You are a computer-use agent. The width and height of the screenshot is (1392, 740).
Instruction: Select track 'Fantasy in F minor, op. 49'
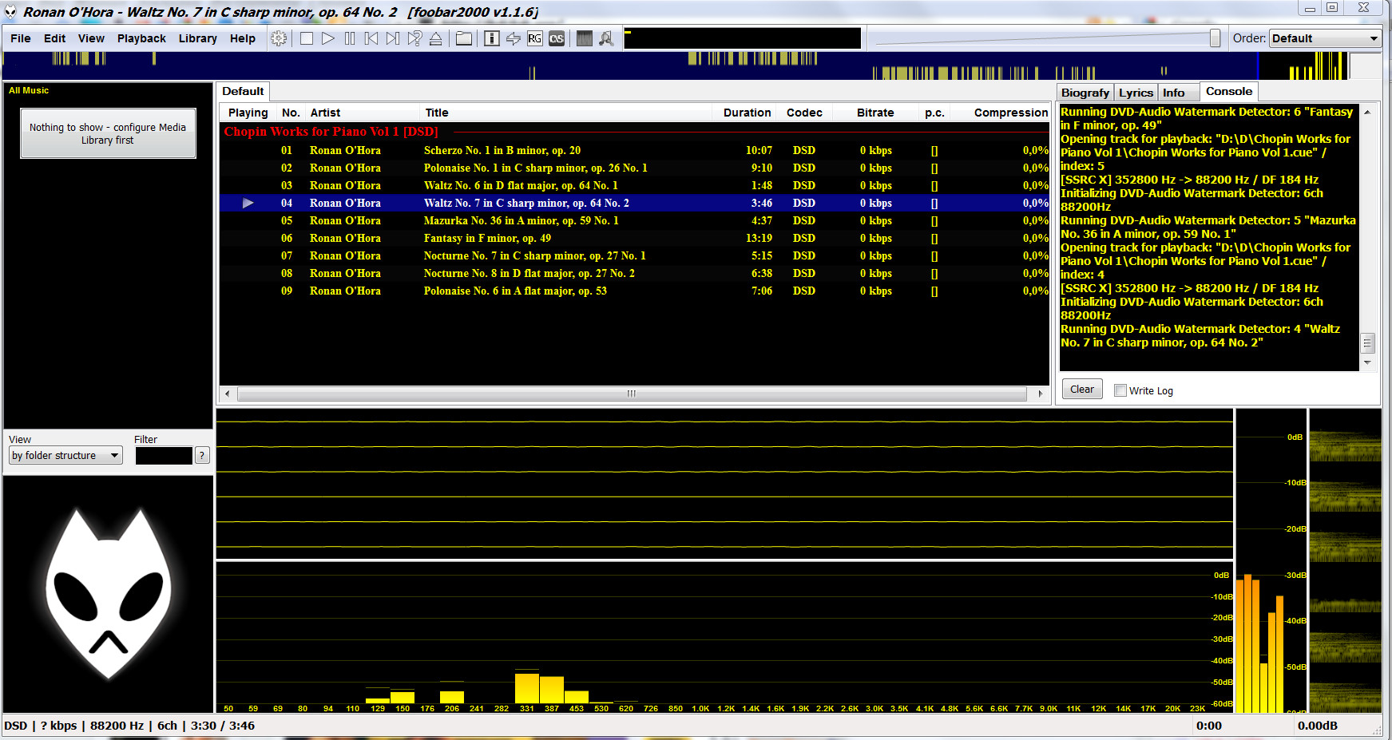(x=487, y=238)
